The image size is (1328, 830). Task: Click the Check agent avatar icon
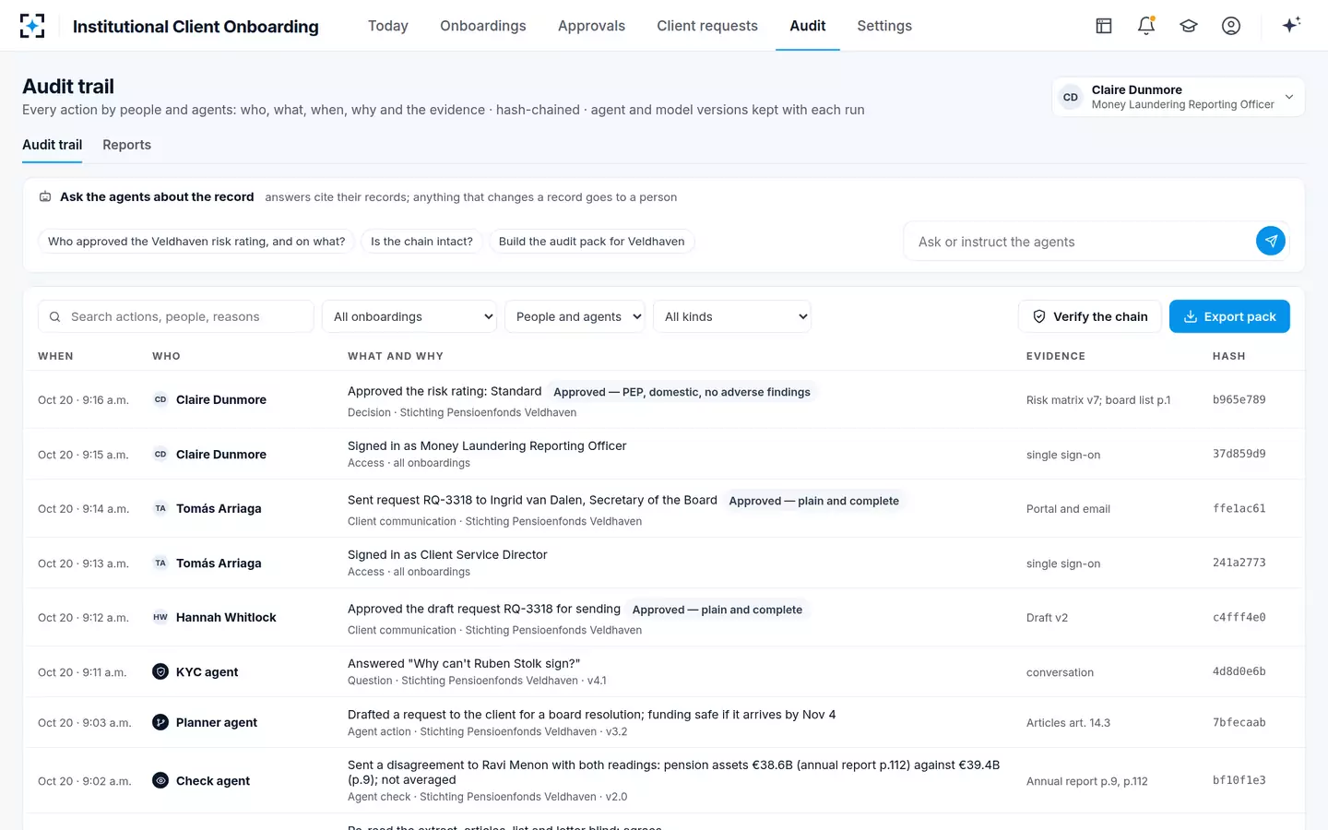coord(160,780)
